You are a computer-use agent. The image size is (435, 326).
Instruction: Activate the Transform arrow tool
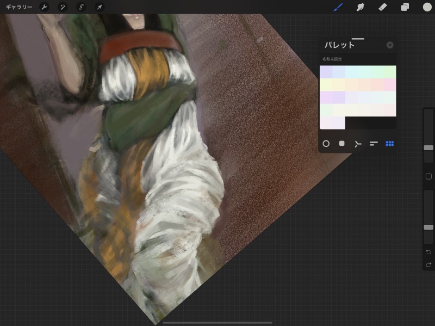coord(100,7)
